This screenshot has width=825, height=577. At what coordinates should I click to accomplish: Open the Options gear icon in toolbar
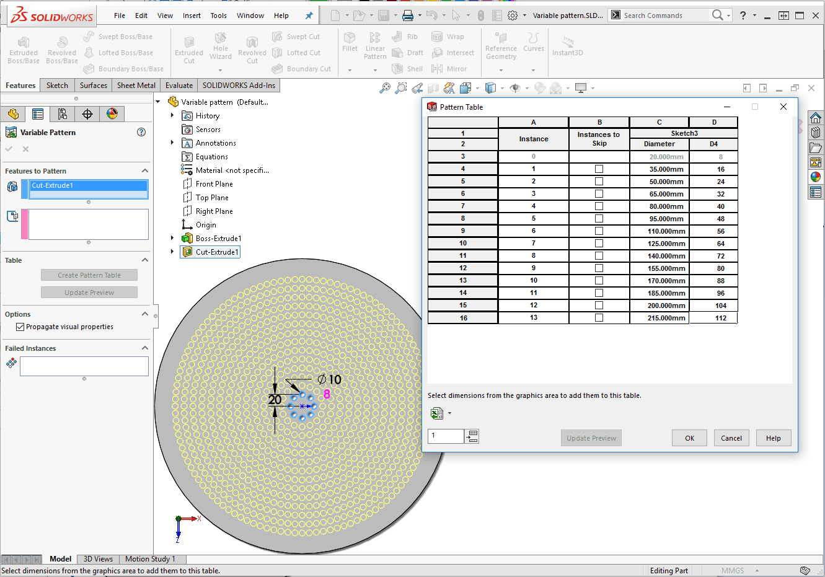click(513, 15)
